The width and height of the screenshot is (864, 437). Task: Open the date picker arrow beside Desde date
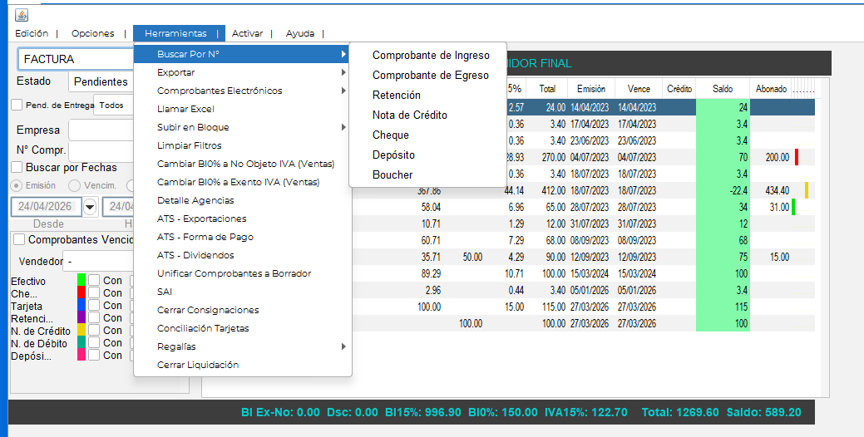pos(90,207)
